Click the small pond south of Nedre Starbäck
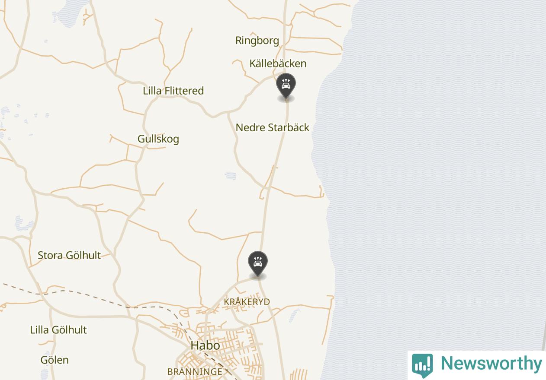546x380 pixels. coord(231,176)
